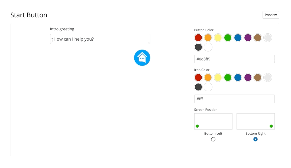291x168 pixels.
Task: Click the Intro greeting text field
Action: (x=100, y=39)
